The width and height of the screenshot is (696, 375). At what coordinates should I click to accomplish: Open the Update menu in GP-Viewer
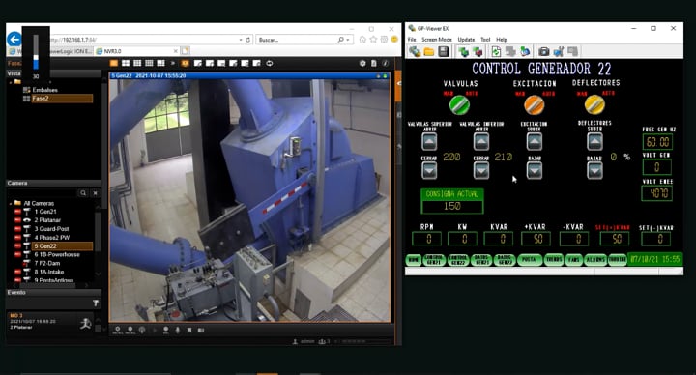coord(466,40)
